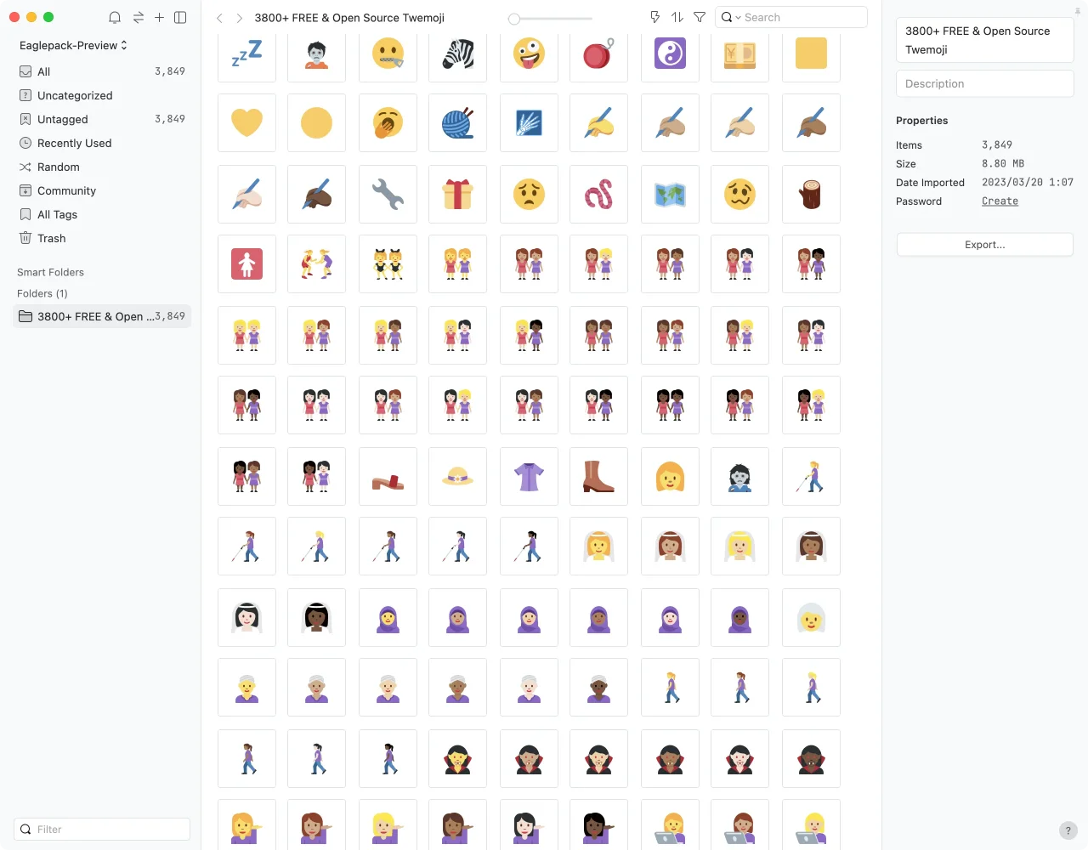Click the Export... button
This screenshot has height=850, width=1088.
[985, 245]
